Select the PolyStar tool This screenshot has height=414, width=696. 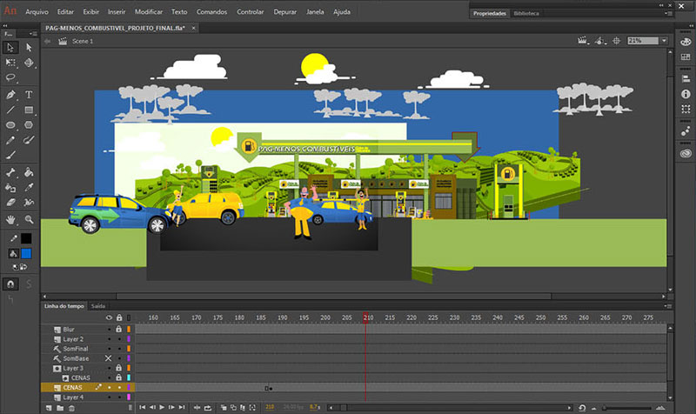(29, 125)
